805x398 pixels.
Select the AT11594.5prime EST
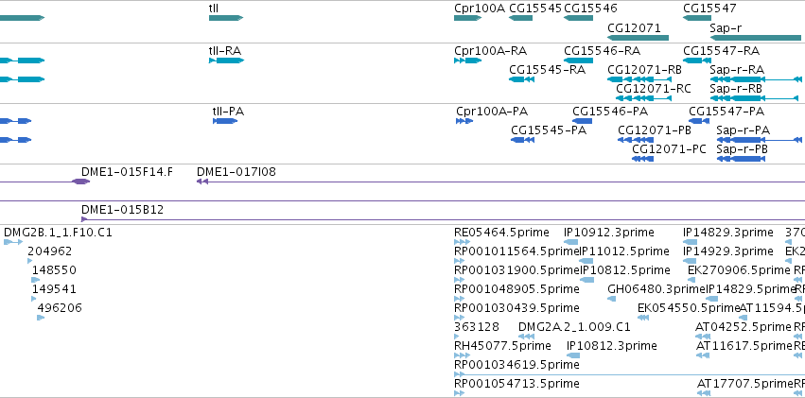pyautogui.click(x=743, y=318)
